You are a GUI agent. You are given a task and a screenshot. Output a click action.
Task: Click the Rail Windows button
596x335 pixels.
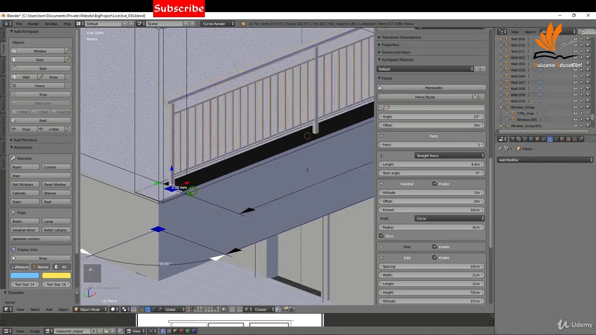[25, 184]
